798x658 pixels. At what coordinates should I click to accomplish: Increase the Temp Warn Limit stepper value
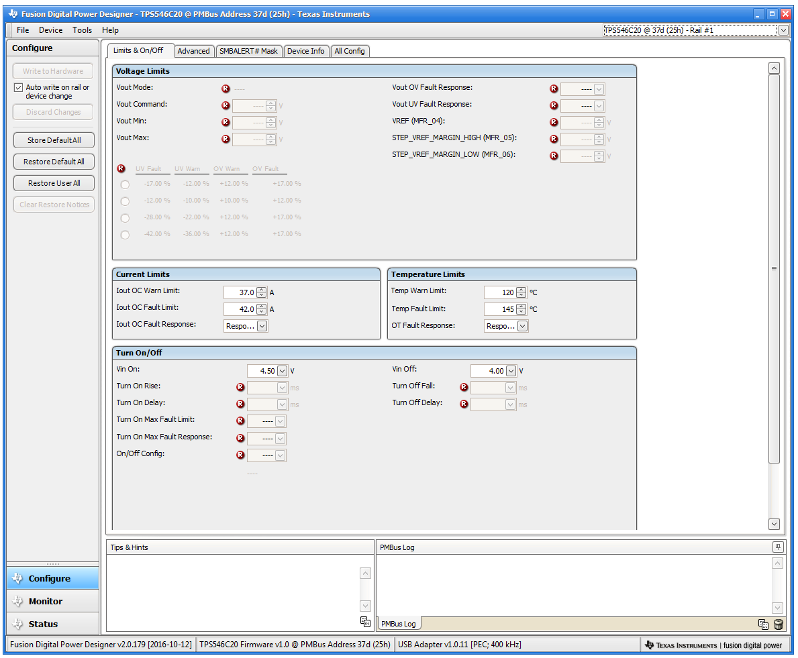[x=521, y=290]
